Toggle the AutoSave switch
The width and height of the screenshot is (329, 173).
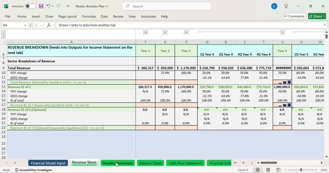tap(30, 6)
